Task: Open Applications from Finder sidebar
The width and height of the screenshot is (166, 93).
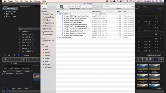Action: tap(49, 23)
